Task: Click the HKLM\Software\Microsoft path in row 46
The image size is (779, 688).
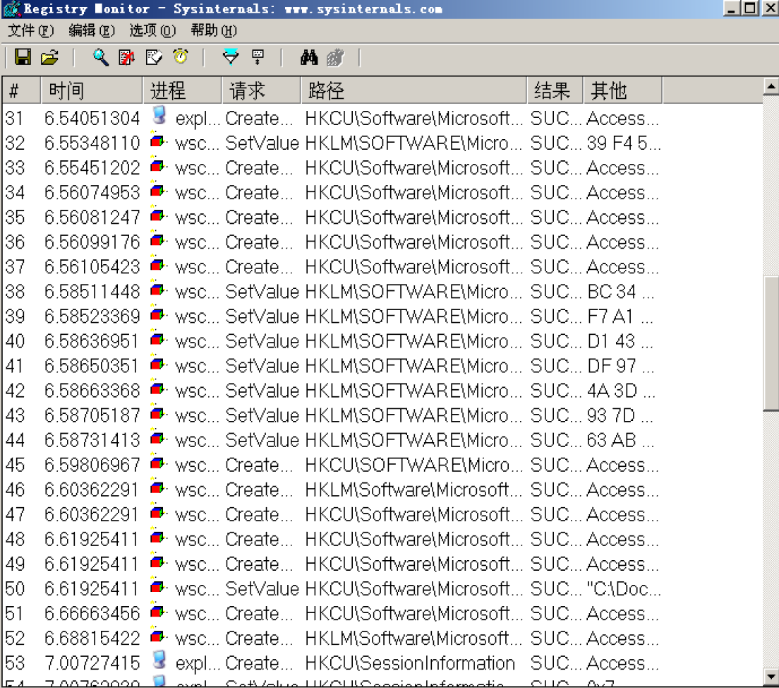Action: (413, 490)
